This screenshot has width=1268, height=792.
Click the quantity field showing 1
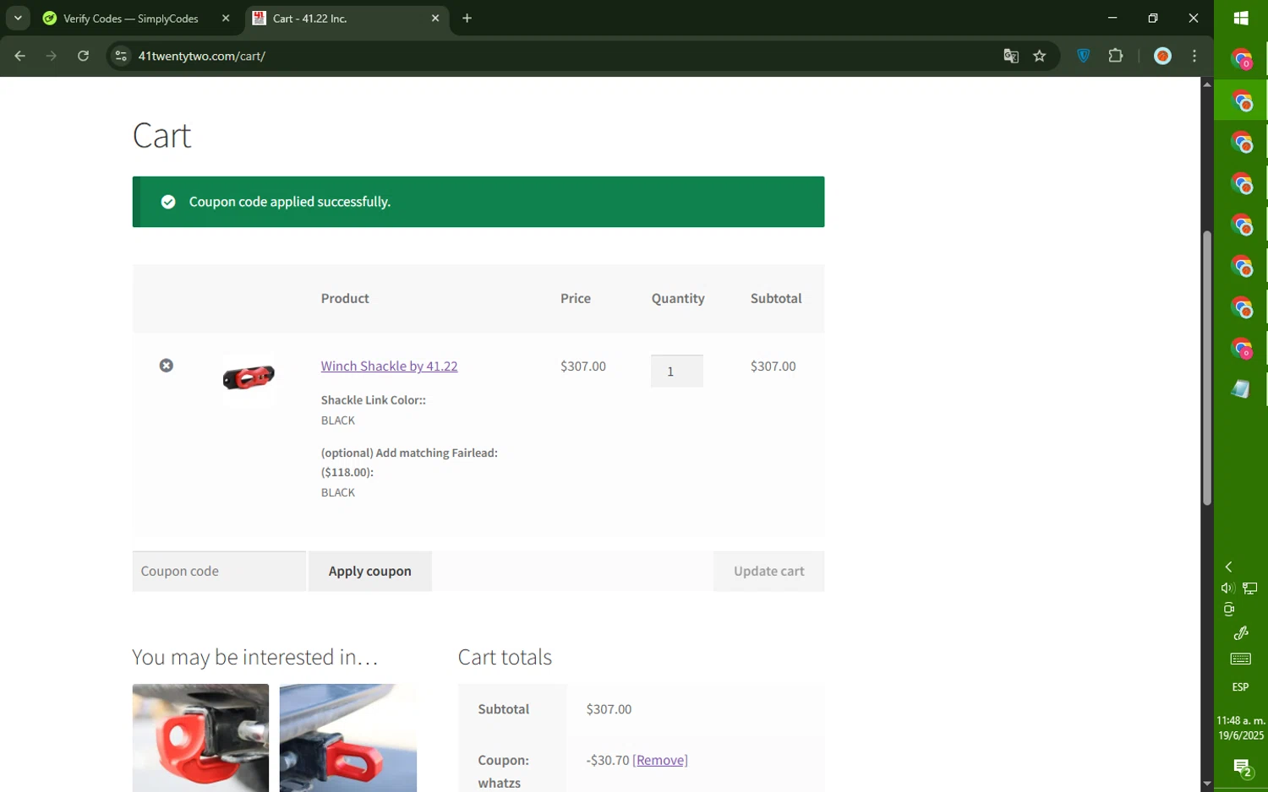coord(676,372)
